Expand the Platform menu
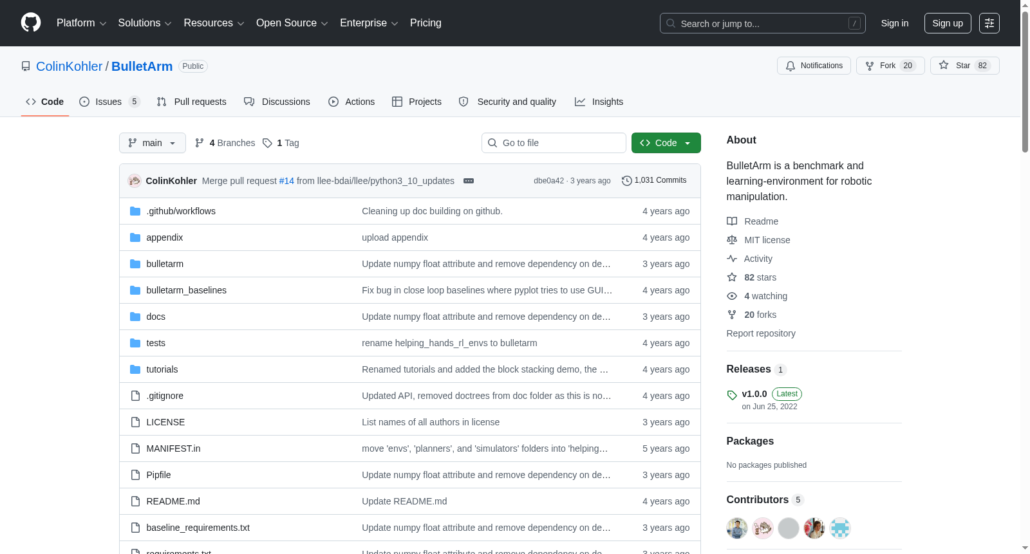The width and height of the screenshot is (1030, 554). pyautogui.click(x=81, y=23)
